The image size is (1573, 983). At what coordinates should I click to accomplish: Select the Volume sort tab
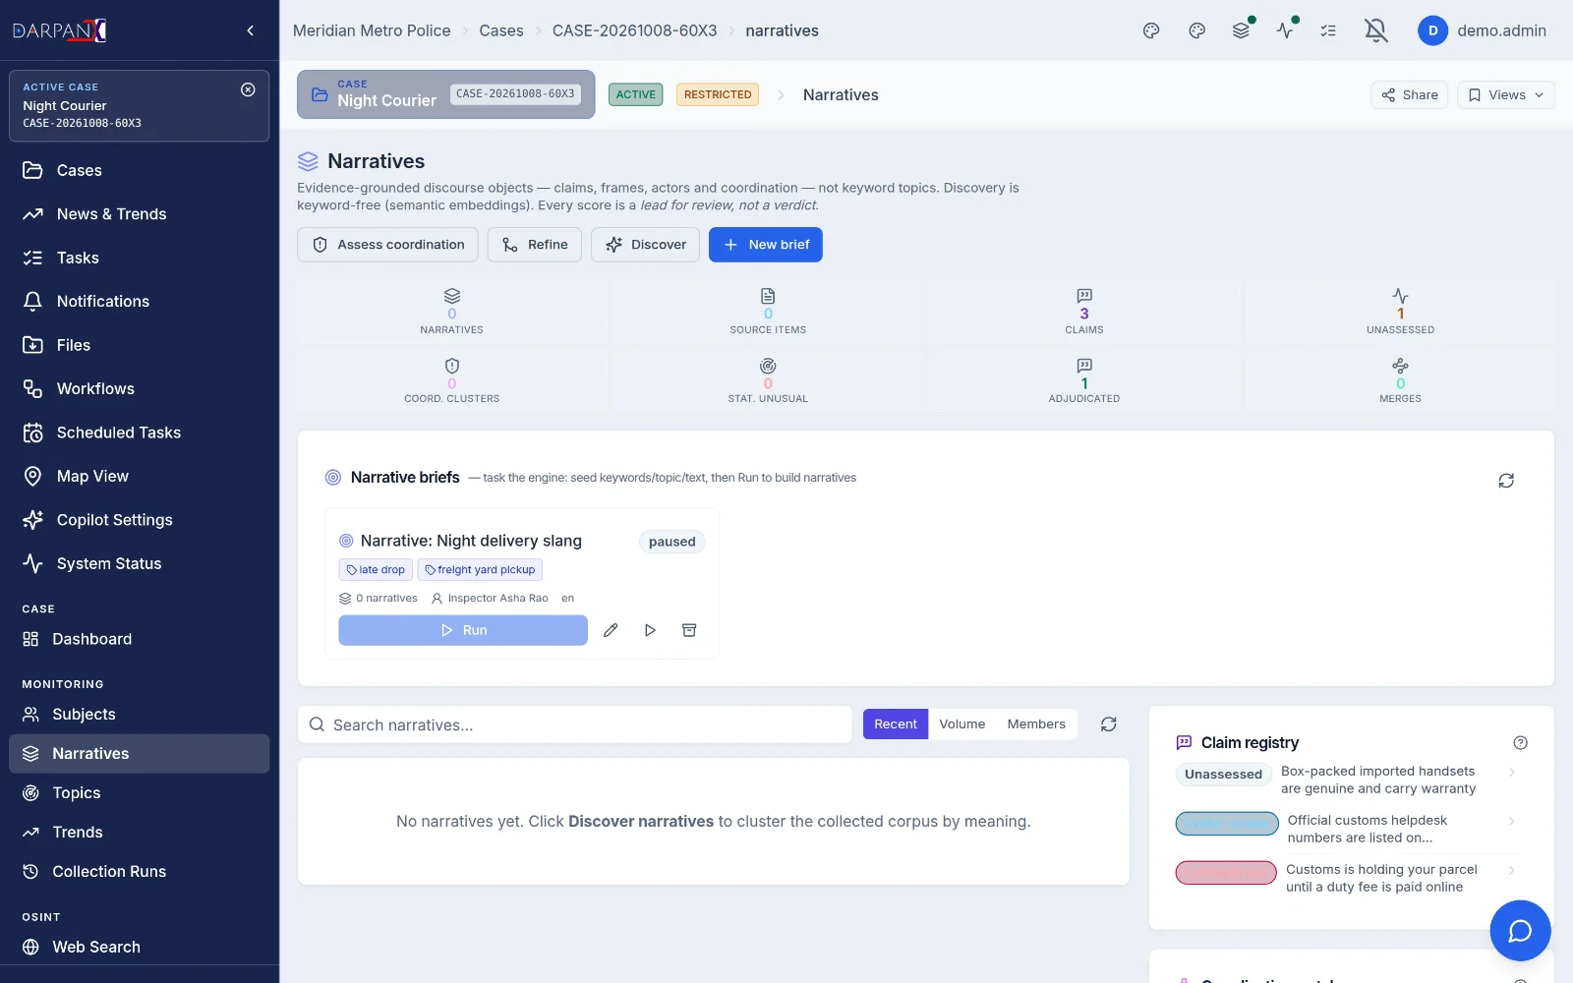[961, 724]
